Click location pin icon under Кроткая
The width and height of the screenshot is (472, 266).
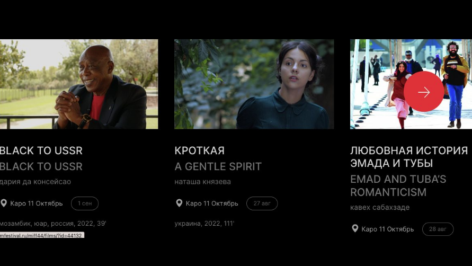click(179, 203)
